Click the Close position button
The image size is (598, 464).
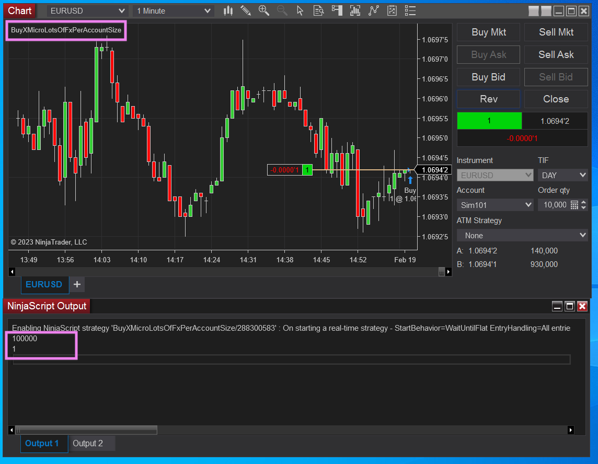point(556,99)
